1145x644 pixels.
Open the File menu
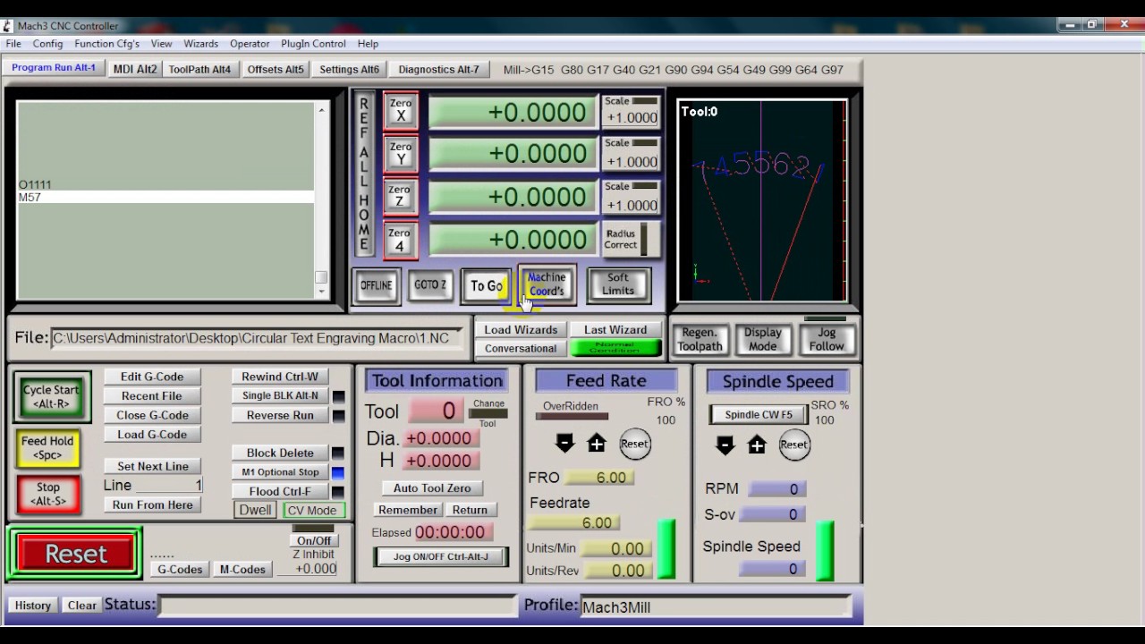pos(13,43)
